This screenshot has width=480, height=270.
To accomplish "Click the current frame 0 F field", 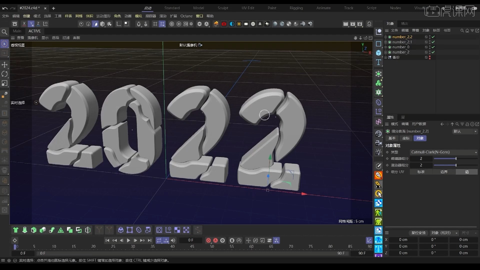I will point(191,240).
